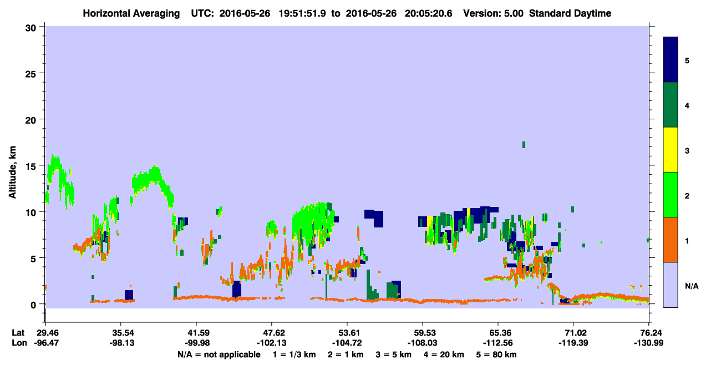Click longitude value -104.72
The width and height of the screenshot is (721, 370).
347,343
